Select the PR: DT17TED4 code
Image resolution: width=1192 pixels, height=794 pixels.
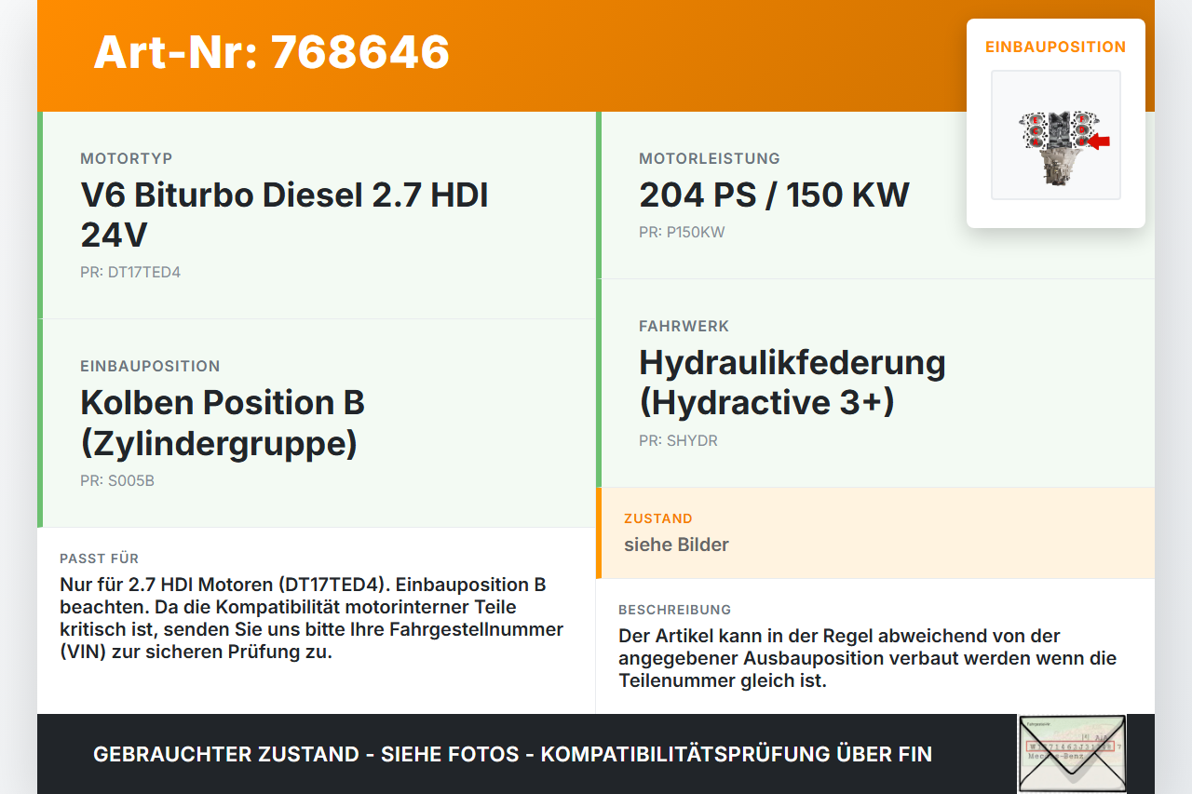click(130, 273)
